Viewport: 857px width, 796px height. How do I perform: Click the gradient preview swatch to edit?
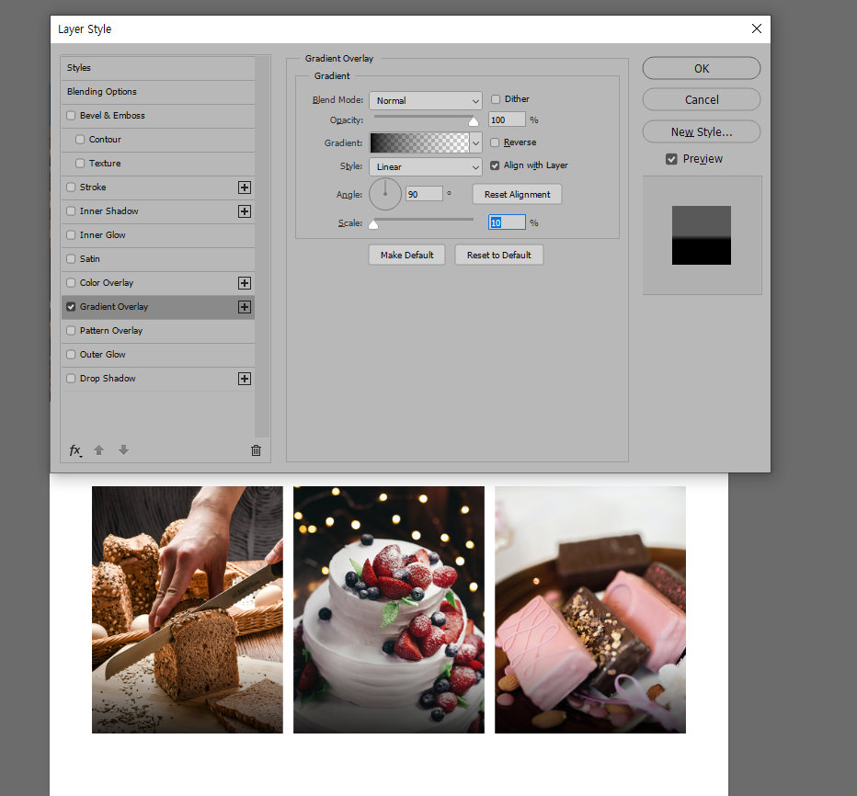click(419, 143)
